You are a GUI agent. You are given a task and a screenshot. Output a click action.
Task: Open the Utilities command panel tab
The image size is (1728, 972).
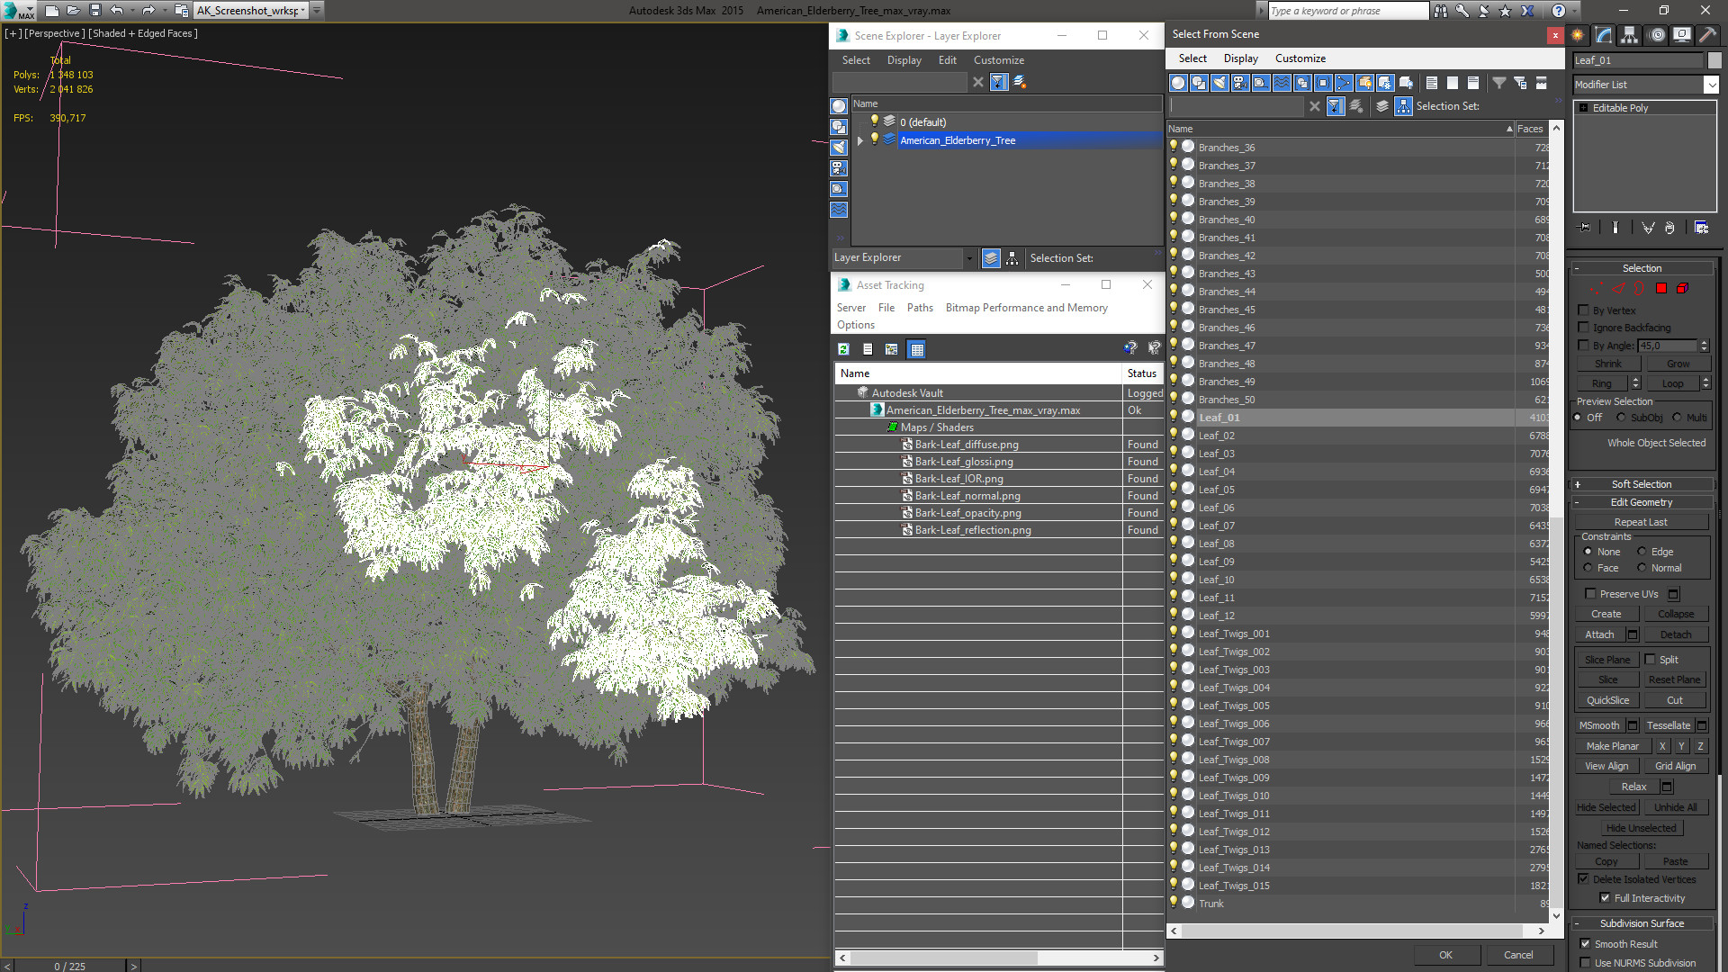coord(1707,35)
